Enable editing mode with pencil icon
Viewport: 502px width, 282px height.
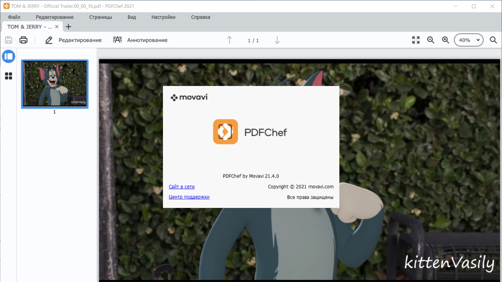tap(49, 40)
